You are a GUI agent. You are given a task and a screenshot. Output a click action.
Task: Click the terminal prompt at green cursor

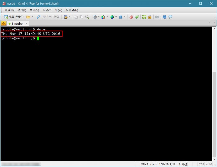click(x=38, y=38)
